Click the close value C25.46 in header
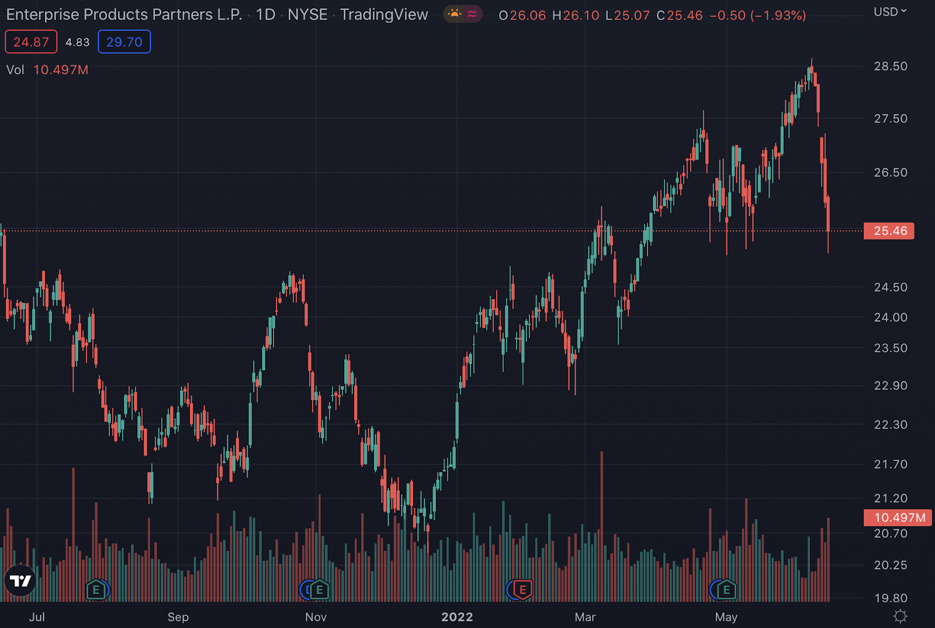 680,15
